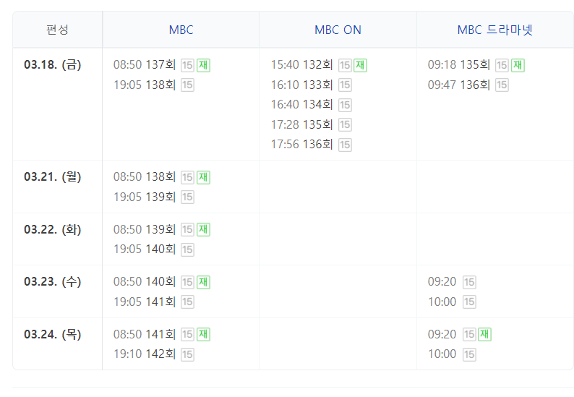Click the 08:50 137회 MBC entry
Image resolution: width=574 pixels, height=397 pixels.
(x=145, y=65)
